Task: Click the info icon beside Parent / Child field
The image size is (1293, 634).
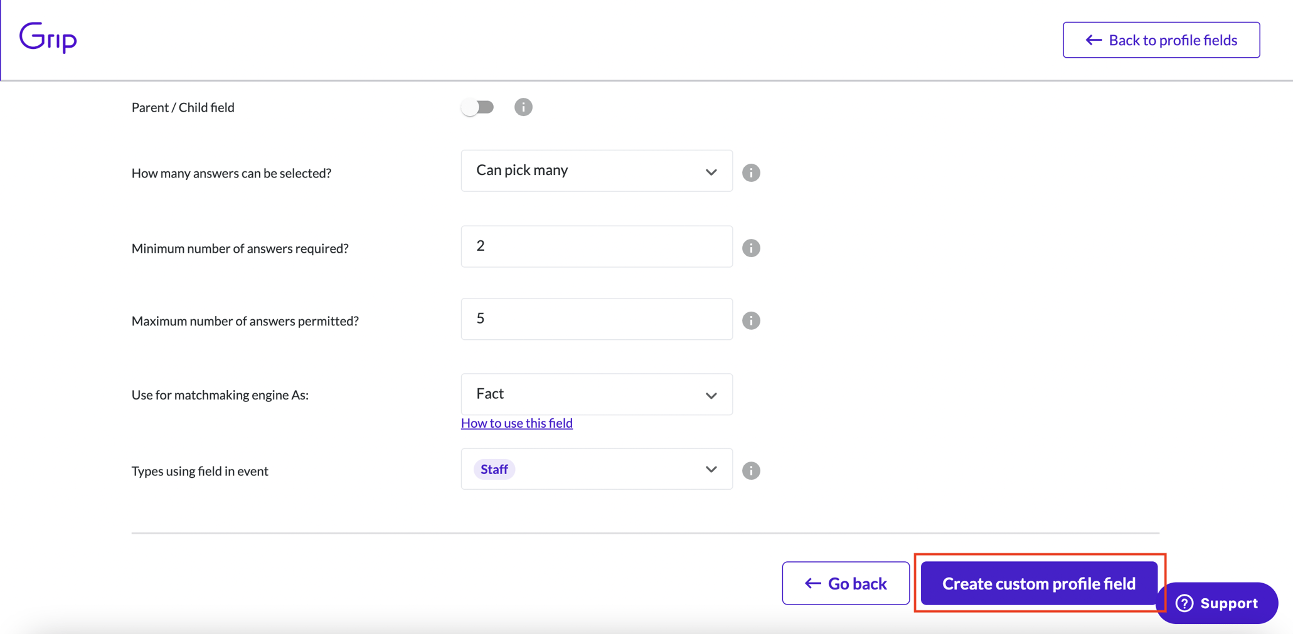Action: [x=523, y=107]
